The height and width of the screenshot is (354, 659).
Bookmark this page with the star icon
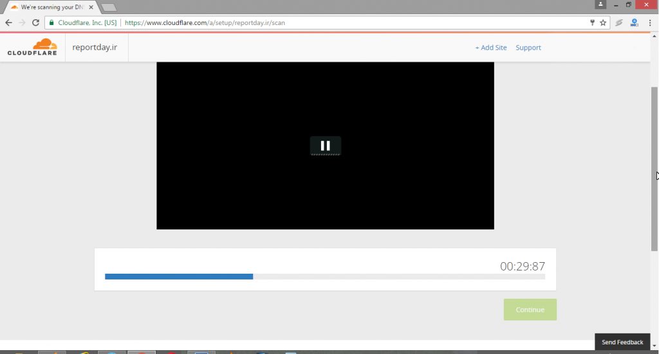603,22
